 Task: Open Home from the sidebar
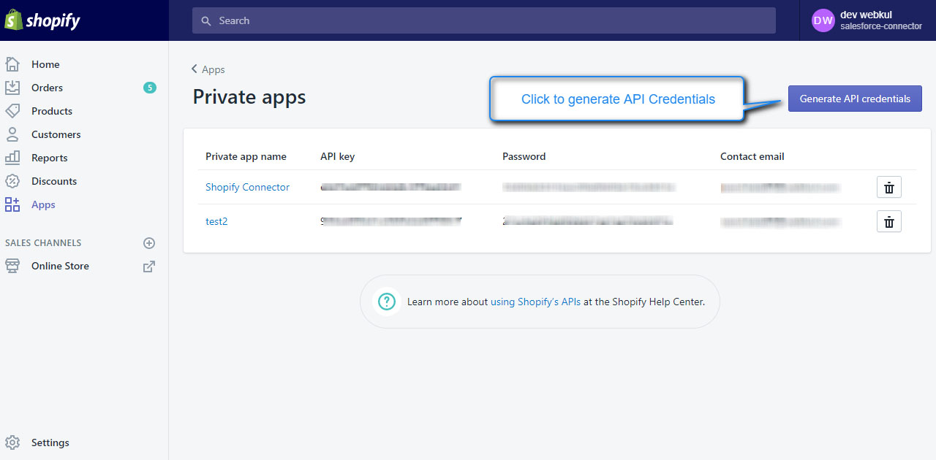[x=45, y=64]
